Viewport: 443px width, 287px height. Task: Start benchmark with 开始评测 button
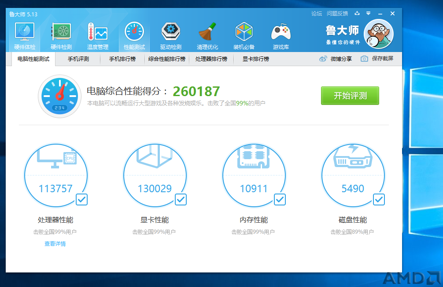coord(350,96)
